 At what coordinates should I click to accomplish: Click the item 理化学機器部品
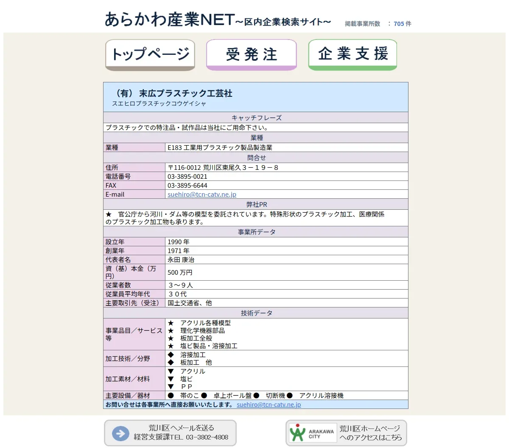tap(202, 331)
